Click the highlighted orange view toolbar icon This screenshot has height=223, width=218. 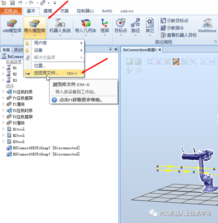click(176, 62)
